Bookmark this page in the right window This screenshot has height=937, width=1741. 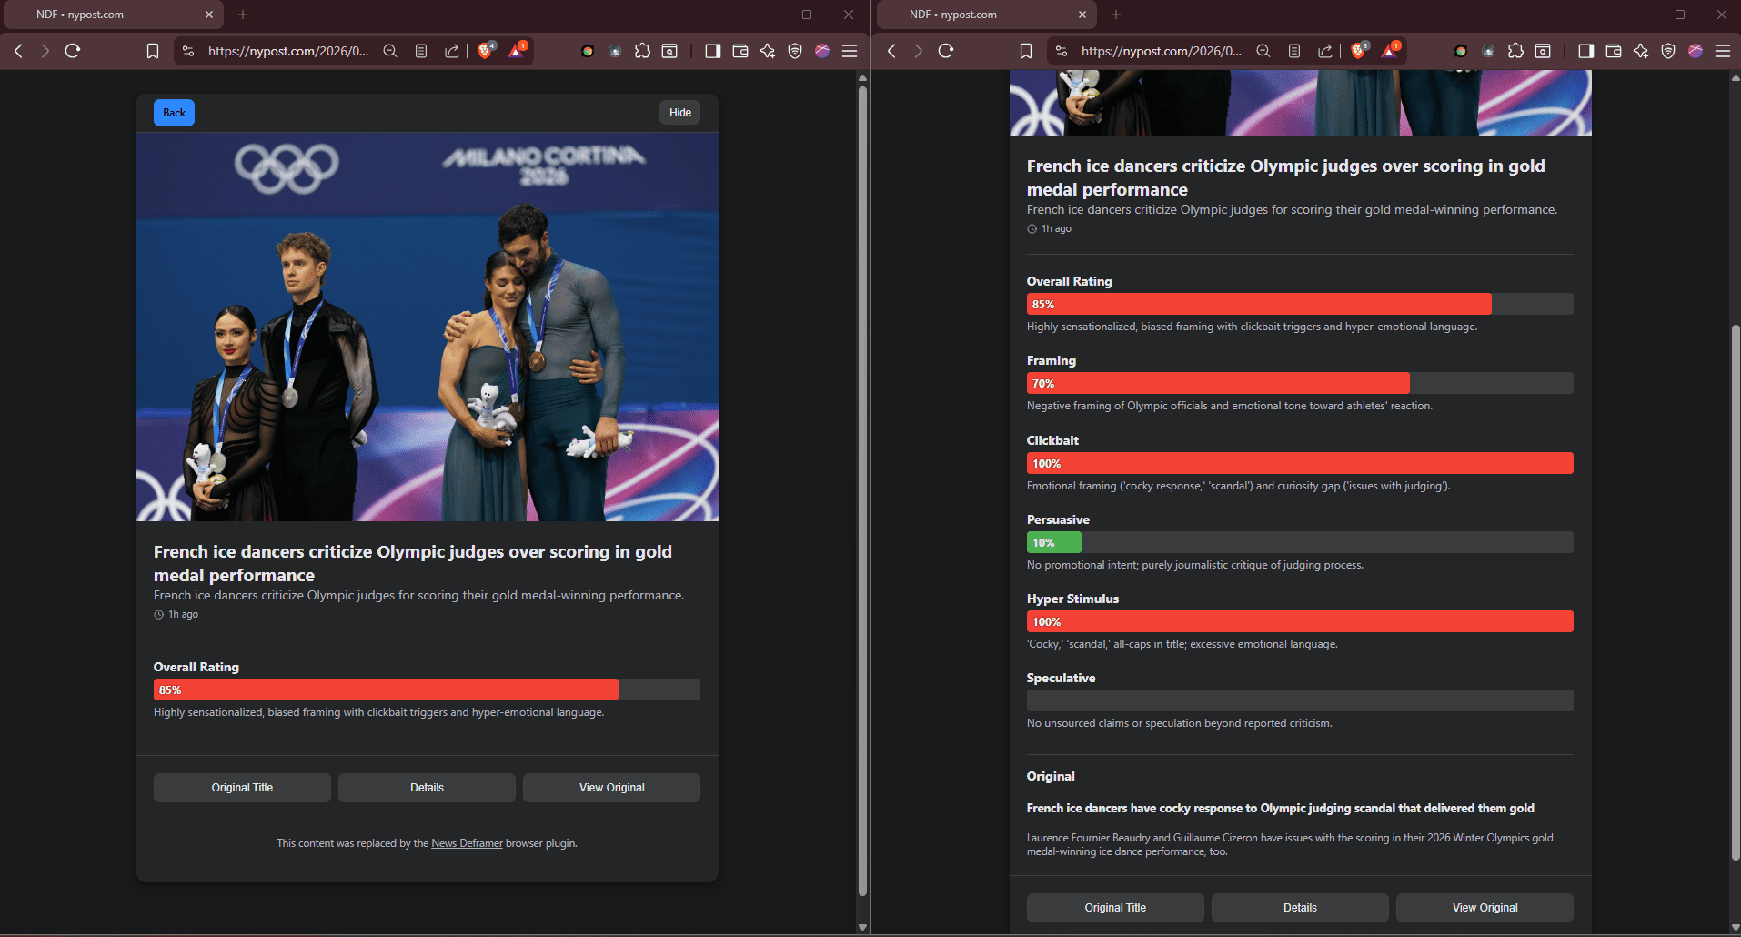coord(1026,51)
